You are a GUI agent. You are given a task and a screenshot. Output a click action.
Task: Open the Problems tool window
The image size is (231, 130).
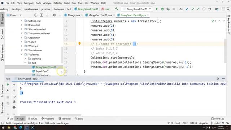tap(48, 118)
